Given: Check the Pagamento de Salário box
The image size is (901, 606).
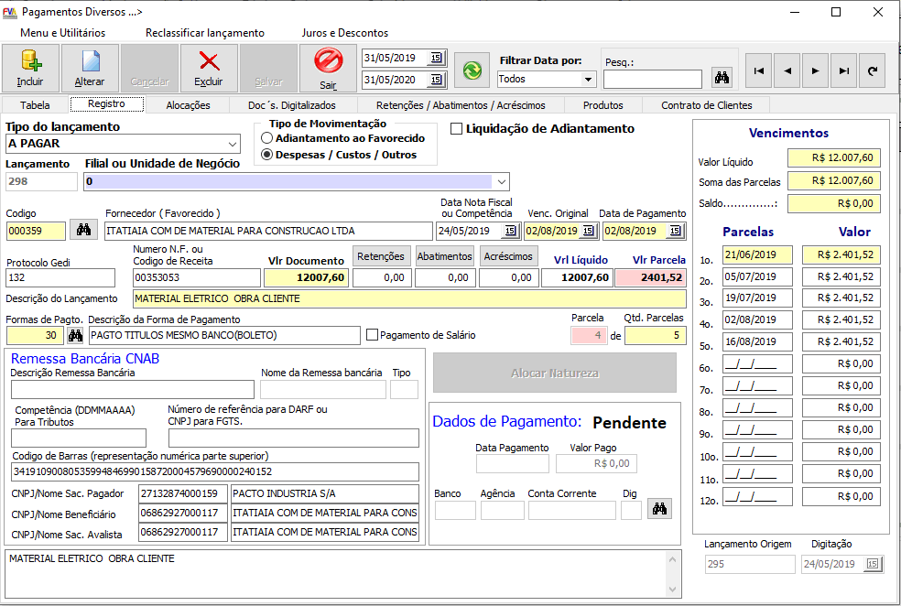Looking at the screenshot, I should pos(372,335).
